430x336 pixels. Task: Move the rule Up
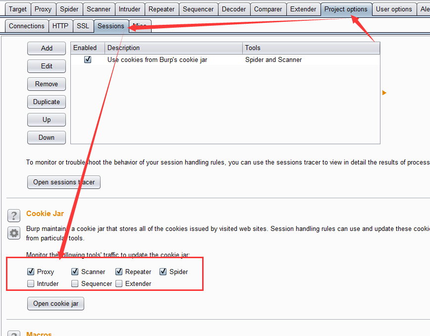point(47,119)
